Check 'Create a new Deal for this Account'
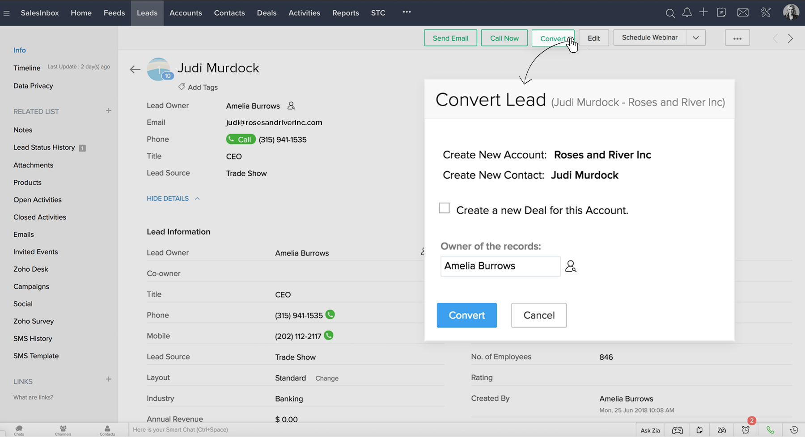Image resolution: width=805 pixels, height=437 pixels. point(444,208)
